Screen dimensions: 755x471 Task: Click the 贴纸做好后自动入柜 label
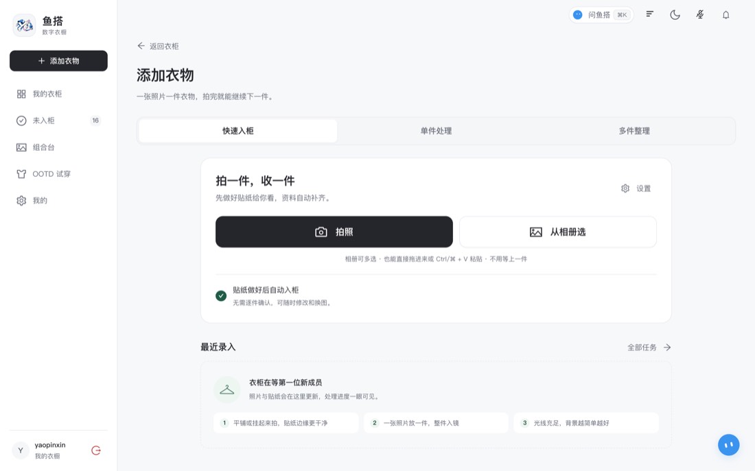266,290
